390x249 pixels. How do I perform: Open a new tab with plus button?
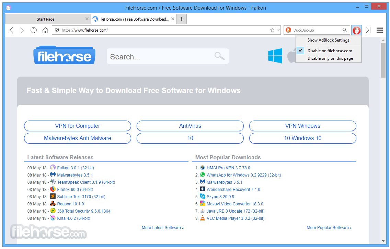click(x=182, y=19)
